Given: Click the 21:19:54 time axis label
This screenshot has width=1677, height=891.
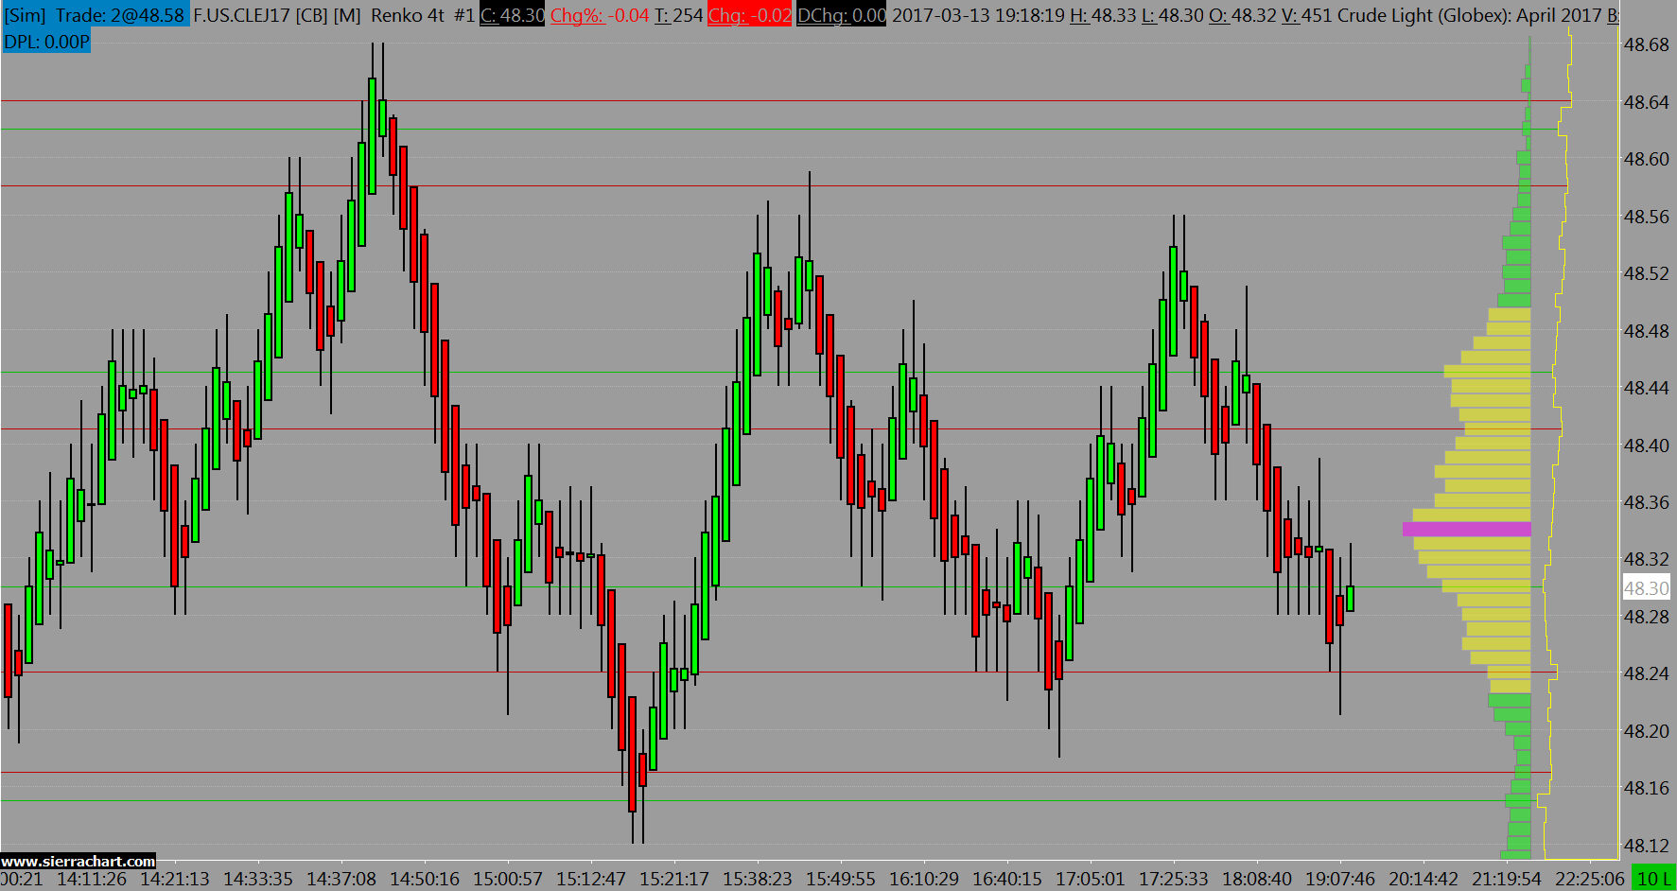Looking at the screenshot, I should [1507, 879].
